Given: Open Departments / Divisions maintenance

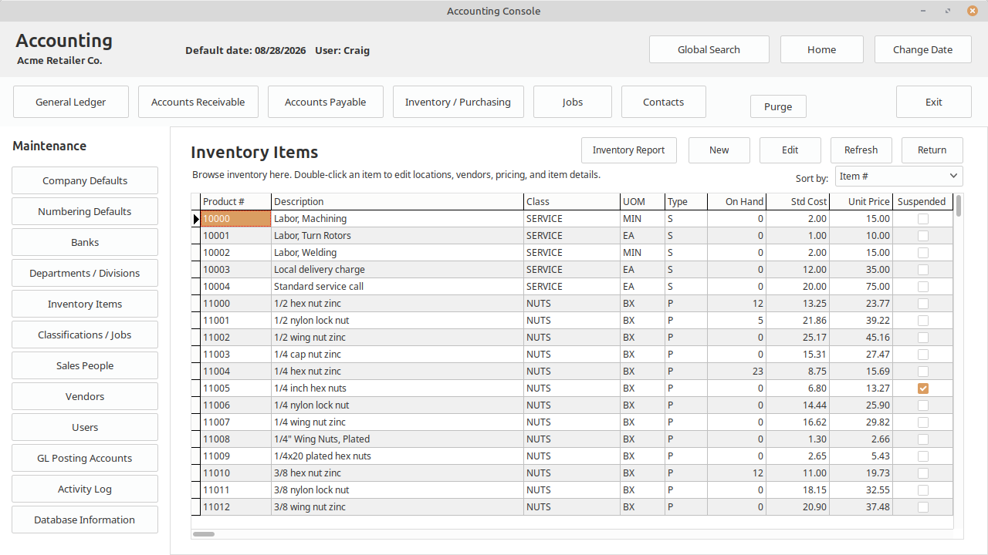Looking at the screenshot, I should [85, 273].
